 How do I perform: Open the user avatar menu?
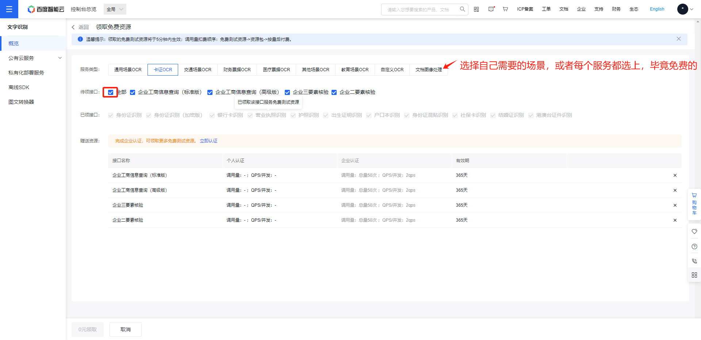coord(683,9)
